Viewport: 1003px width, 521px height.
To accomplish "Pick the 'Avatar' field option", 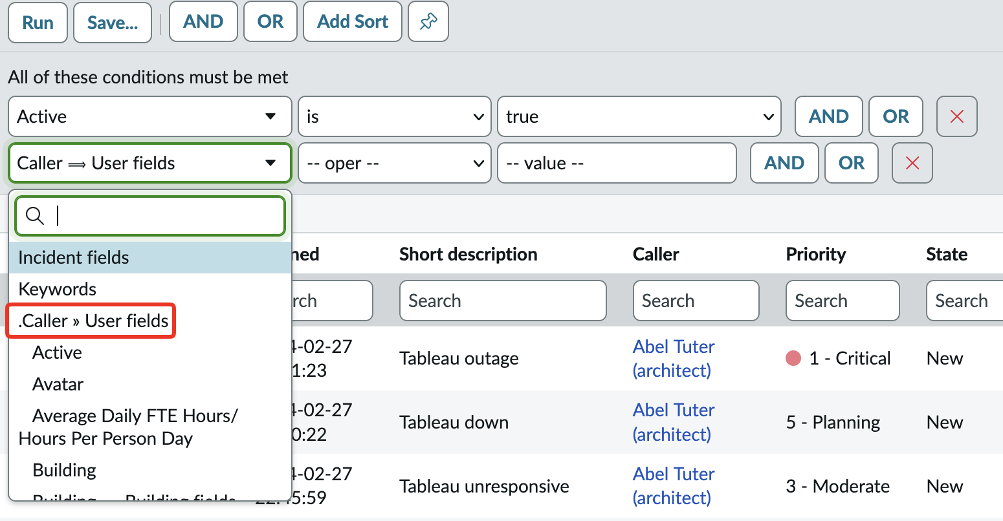I will point(58,384).
